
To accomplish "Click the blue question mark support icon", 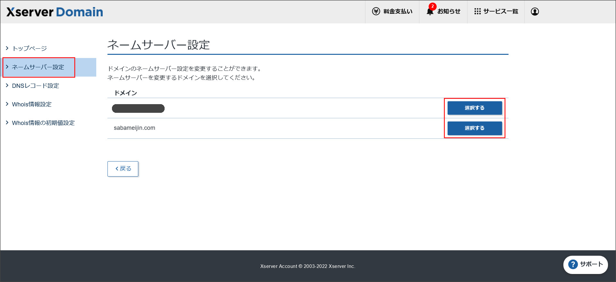I will click(573, 264).
